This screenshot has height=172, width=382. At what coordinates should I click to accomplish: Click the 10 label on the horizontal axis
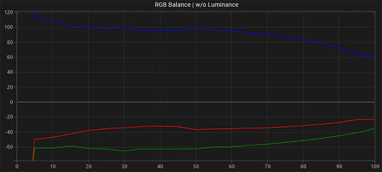click(53, 167)
